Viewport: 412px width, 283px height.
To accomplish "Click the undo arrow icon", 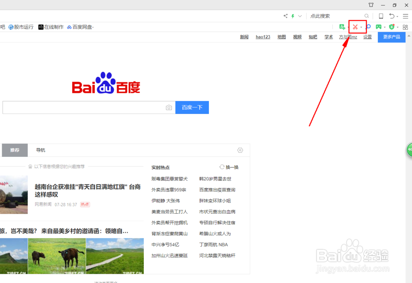I will [392, 16].
